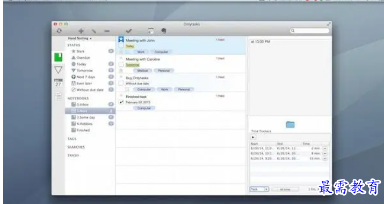Click the calendar toolbar icon
384x204 pixels.
(151, 31)
